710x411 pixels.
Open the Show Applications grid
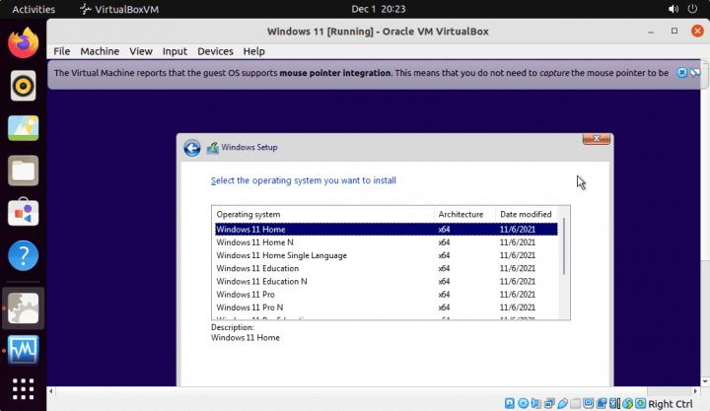[x=23, y=389]
